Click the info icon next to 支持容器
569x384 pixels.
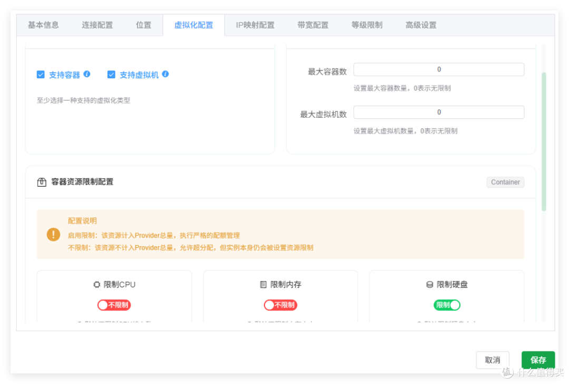(87, 74)
